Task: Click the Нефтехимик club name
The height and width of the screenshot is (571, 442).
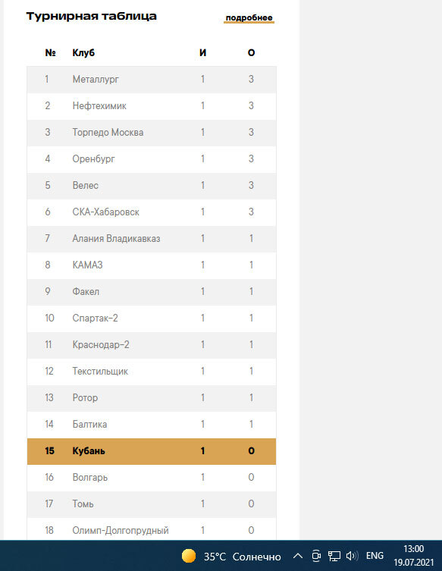Action: tap(99, 106)
